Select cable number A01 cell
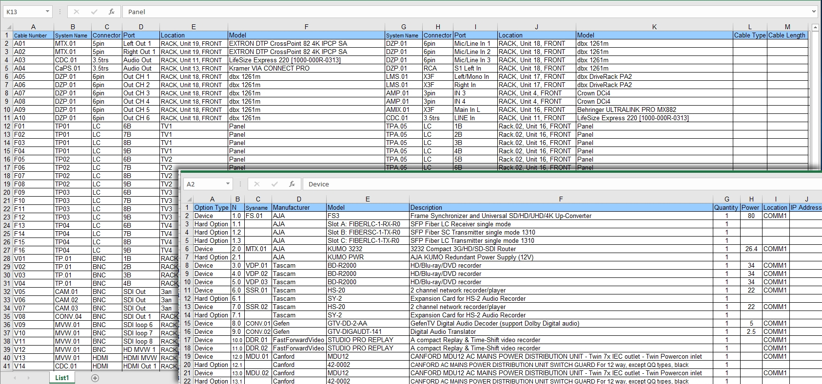822x384 pixels. coord(33,43)
